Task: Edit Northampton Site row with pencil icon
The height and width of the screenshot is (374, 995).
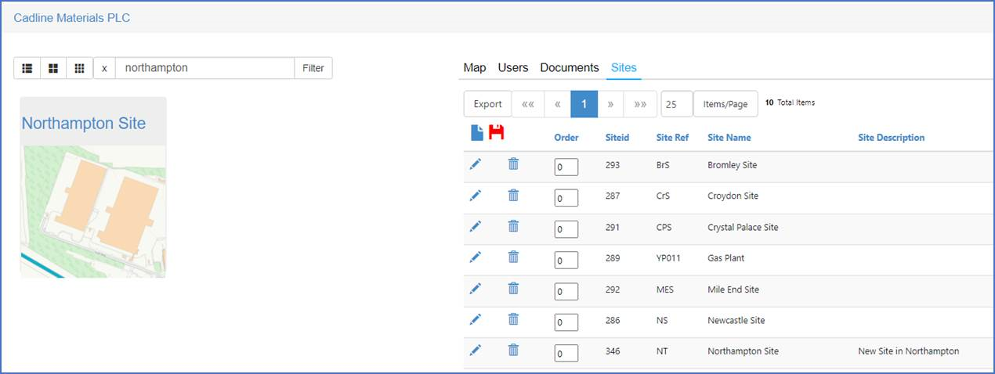Action: point(475,350)
